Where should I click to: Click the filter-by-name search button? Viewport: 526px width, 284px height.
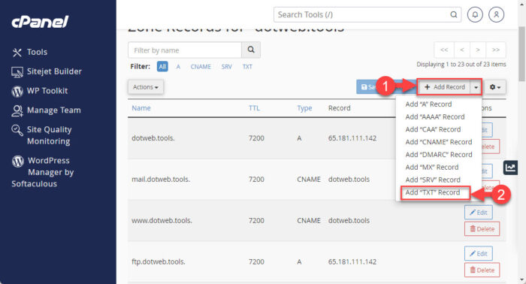point(251,50)
